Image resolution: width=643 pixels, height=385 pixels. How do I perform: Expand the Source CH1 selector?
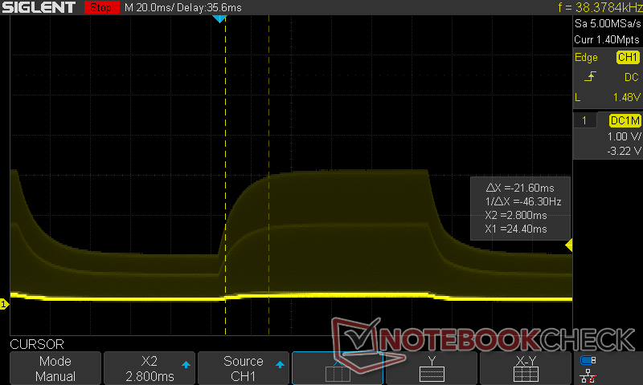coord(244,368)
